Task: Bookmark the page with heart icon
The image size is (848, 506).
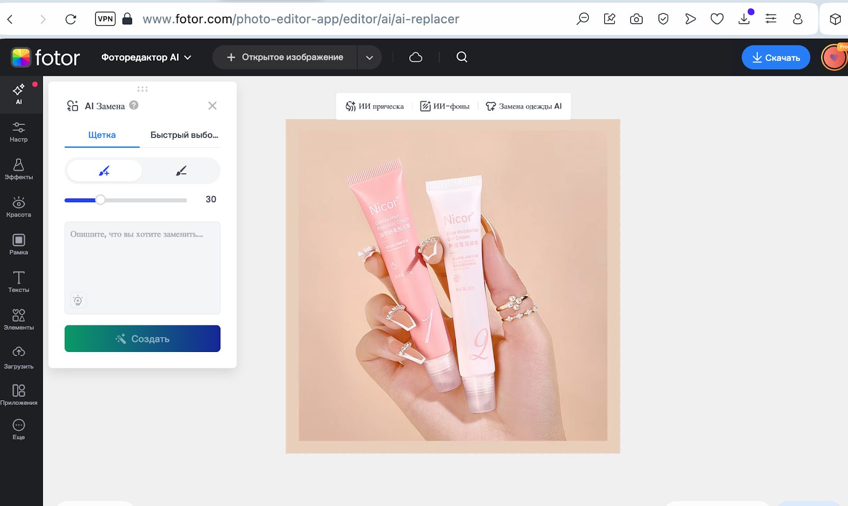Action: (717, 19)
